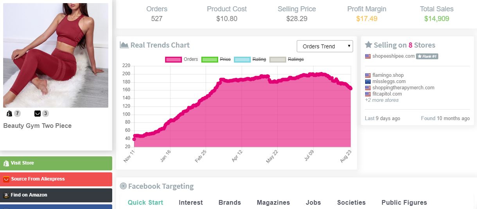The height and width of the screenshot is (209, 477).
Task: Click the AliExpress icon on the red button
Action: [6, 179]
